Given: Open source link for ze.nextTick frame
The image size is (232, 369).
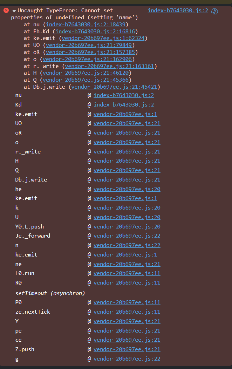Looking at the screenshot, I should 127,312.
